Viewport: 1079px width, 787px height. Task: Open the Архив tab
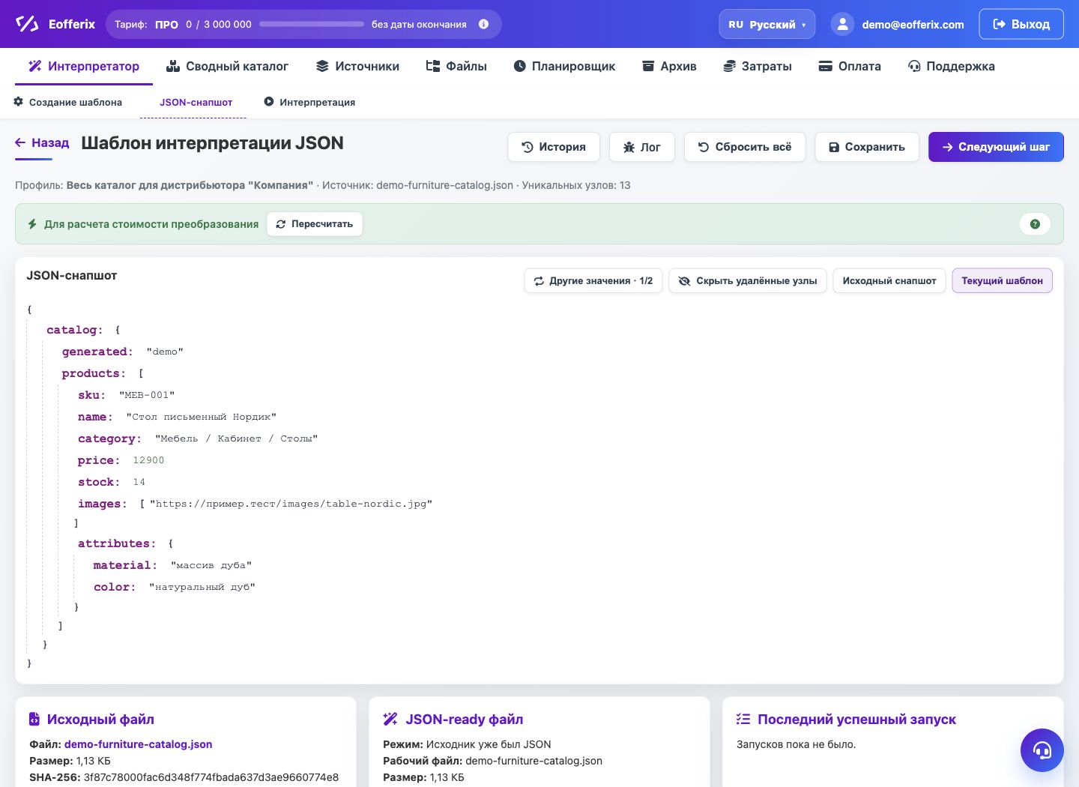[x=669, y=66]
